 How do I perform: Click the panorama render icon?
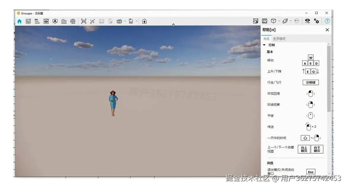coord(119,21)
